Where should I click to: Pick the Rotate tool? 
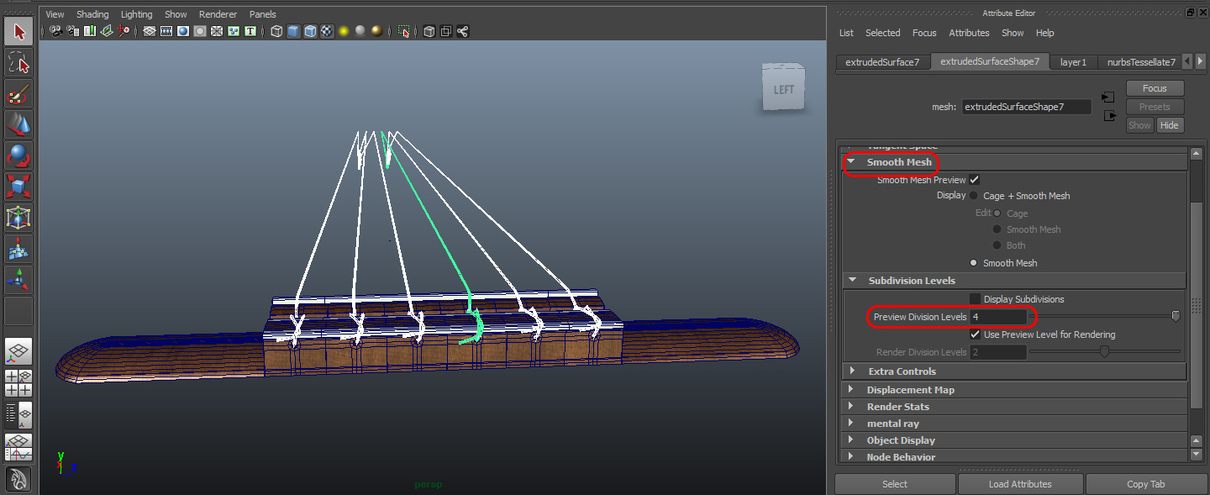[18, 156]
